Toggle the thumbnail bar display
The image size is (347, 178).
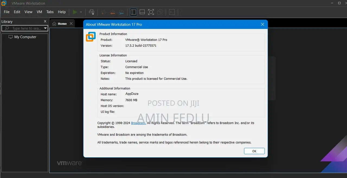click(x=142, y=12)
